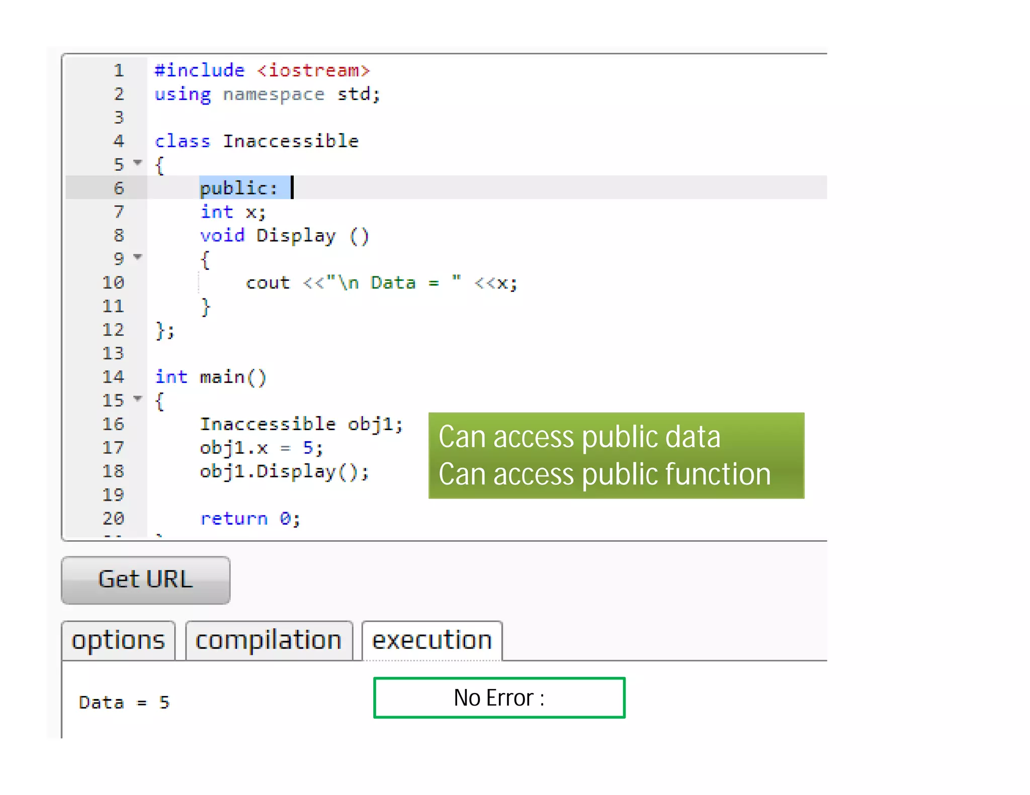1030x795 pixels.
Task: Click the cout Data statement
Action: point(381,283)
